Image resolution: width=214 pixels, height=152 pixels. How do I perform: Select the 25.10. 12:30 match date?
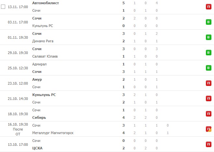click(17, 68)
